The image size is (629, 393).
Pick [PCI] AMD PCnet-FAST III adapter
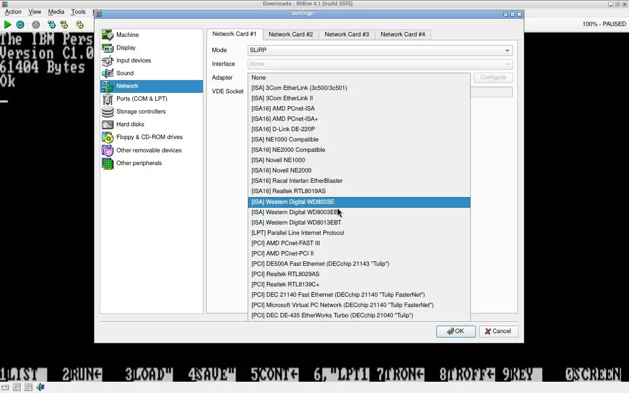tap(359, 243)
